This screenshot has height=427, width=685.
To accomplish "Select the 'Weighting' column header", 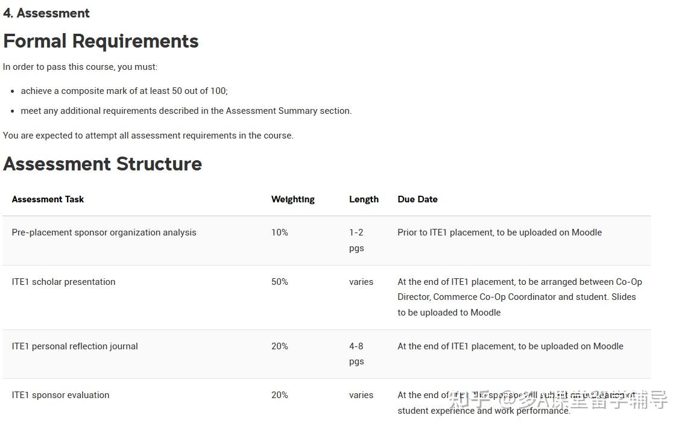I will 292,199.
